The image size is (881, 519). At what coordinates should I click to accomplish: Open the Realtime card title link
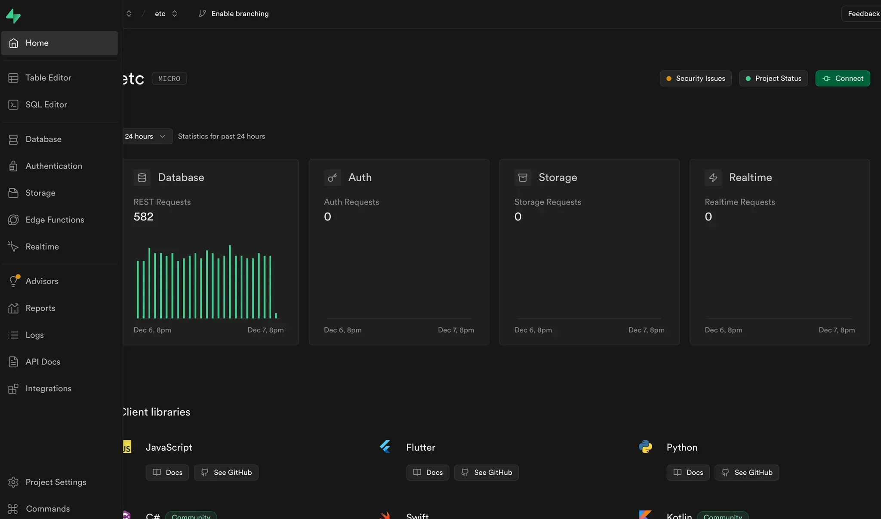tap(751, 177)
